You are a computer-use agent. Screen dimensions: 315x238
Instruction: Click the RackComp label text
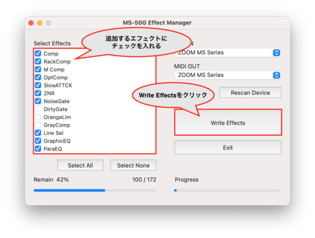pos(57,62)
